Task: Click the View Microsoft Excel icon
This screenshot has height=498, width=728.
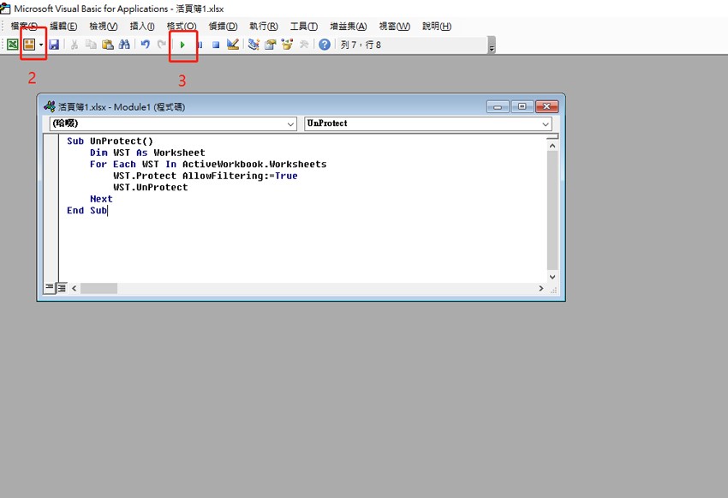Action: 13,45
